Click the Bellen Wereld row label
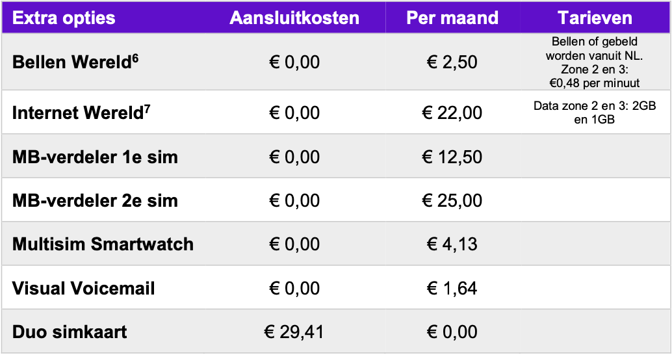 (x=75, y=62)
